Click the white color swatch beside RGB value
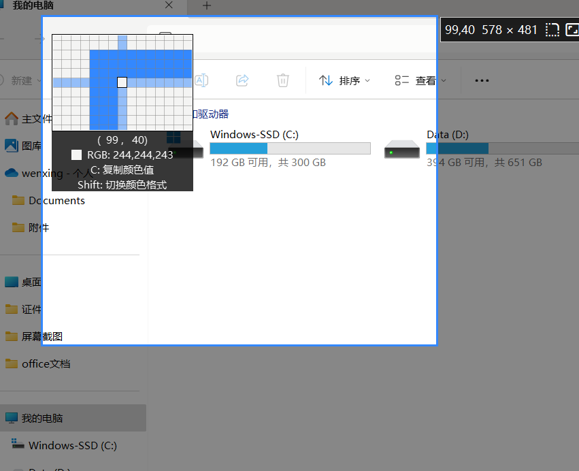Image resolution: width=579 pixels, height=471 pixels. [76, 155]
